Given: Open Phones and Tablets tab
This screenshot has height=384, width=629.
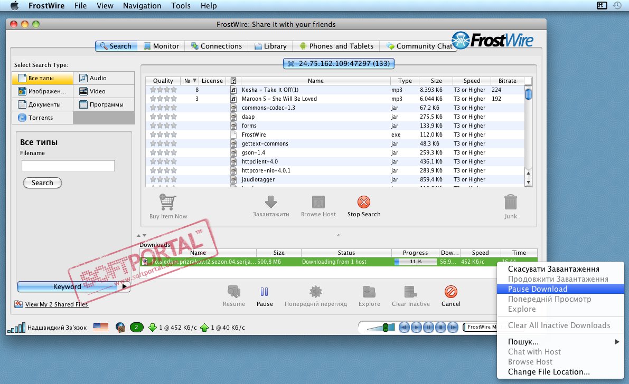Looking at the screenshot, I should [x=336, y=46].
